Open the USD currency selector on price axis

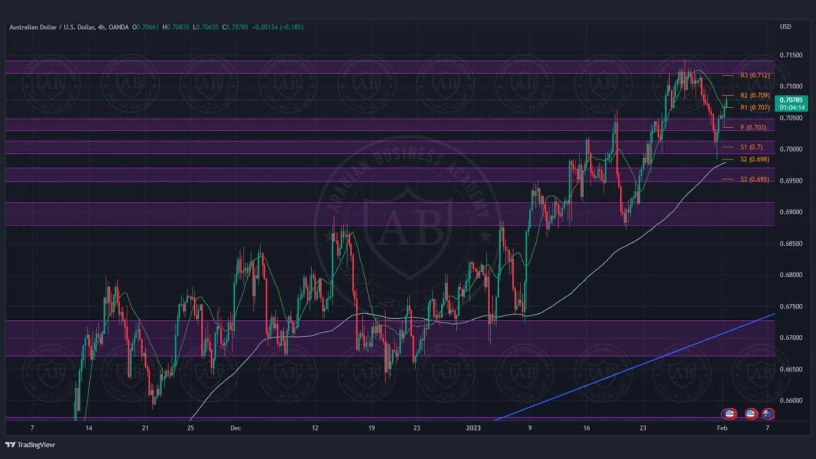pos(786,27)
